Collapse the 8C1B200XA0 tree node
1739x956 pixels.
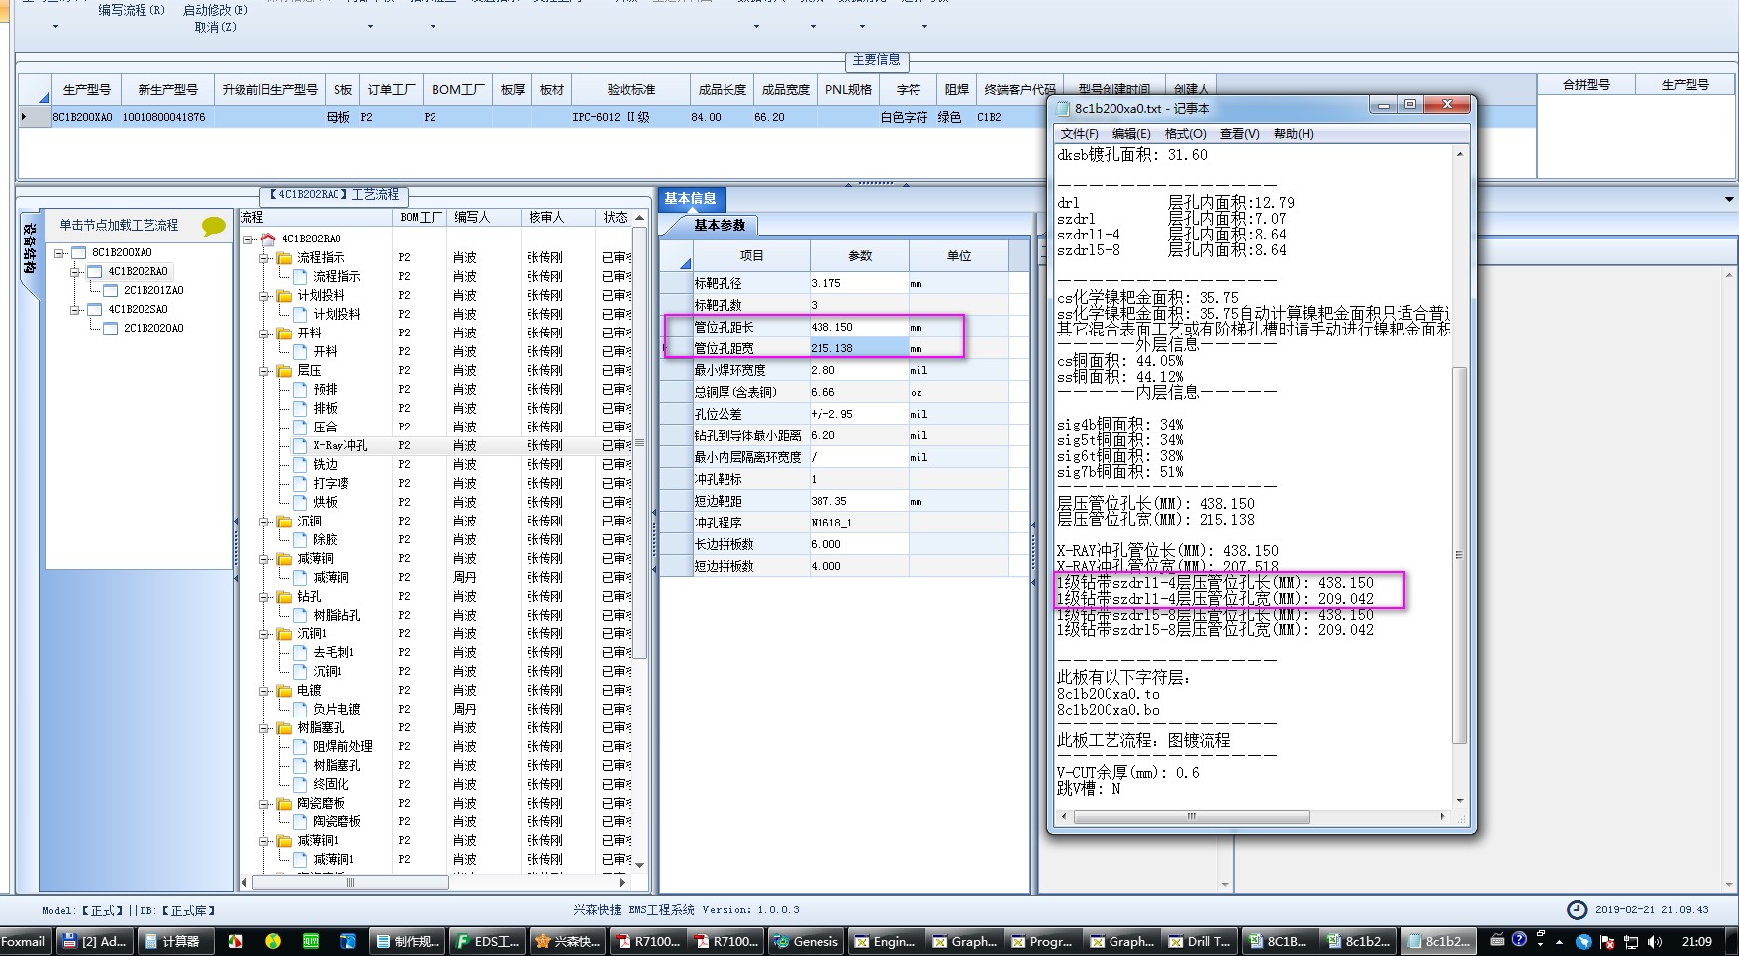[59, 252]
